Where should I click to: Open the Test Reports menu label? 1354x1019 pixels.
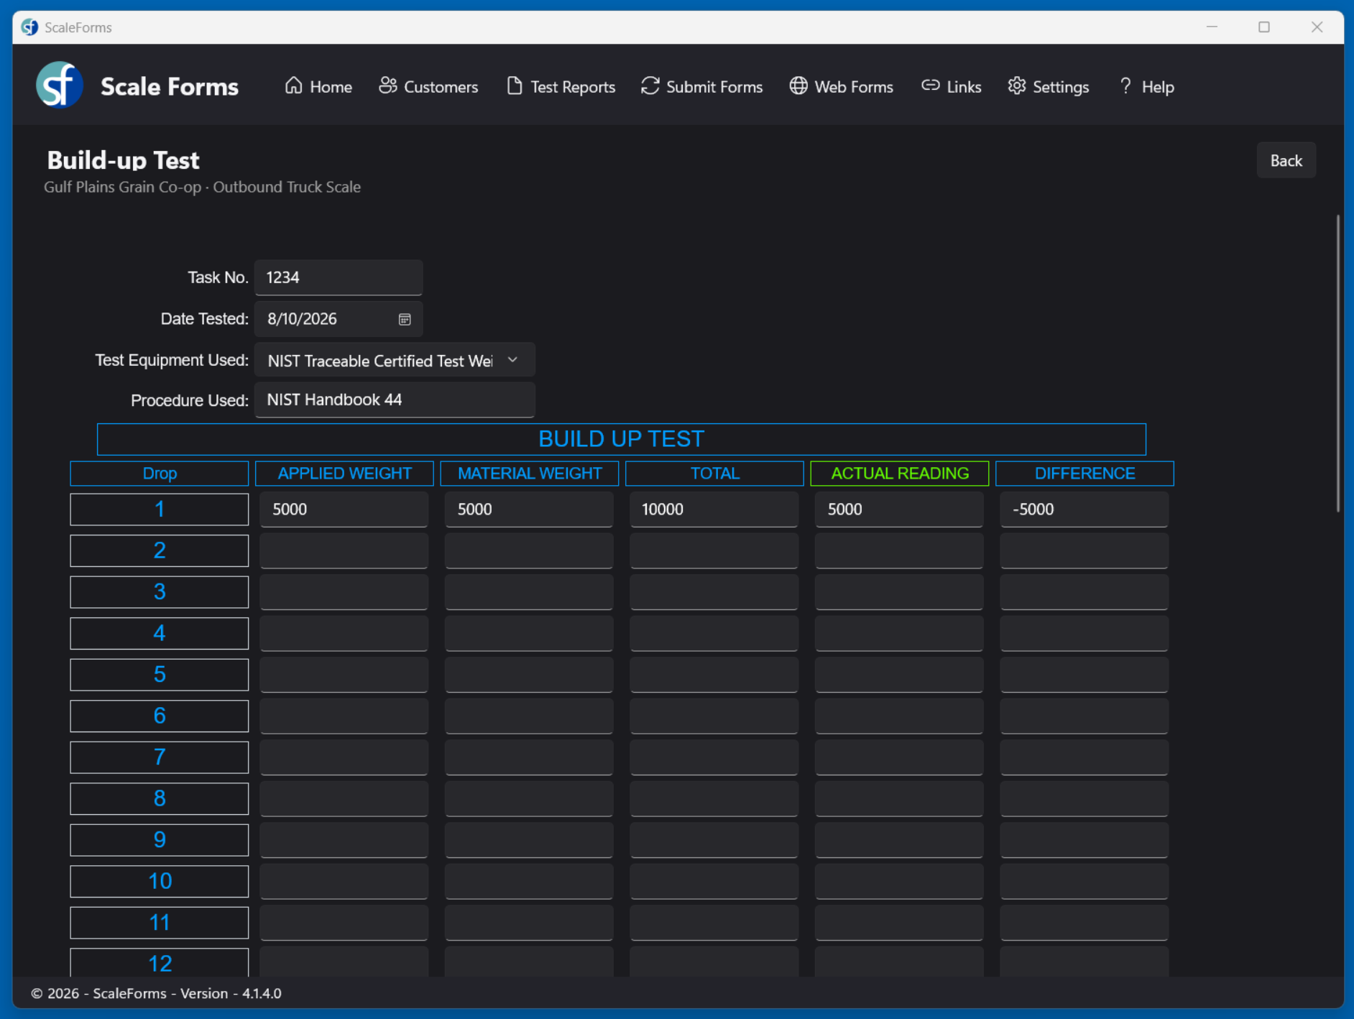pyautogui.click(x=573, y=87)
